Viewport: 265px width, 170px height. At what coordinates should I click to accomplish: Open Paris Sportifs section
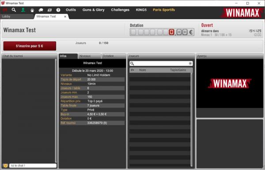(164, 10)
